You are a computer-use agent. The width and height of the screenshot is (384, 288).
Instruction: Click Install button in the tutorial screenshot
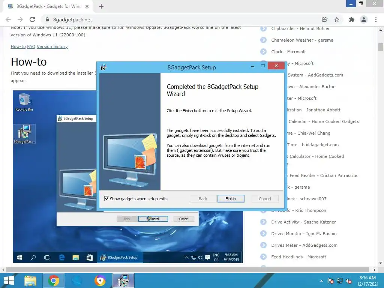click(x=153, y=219)
